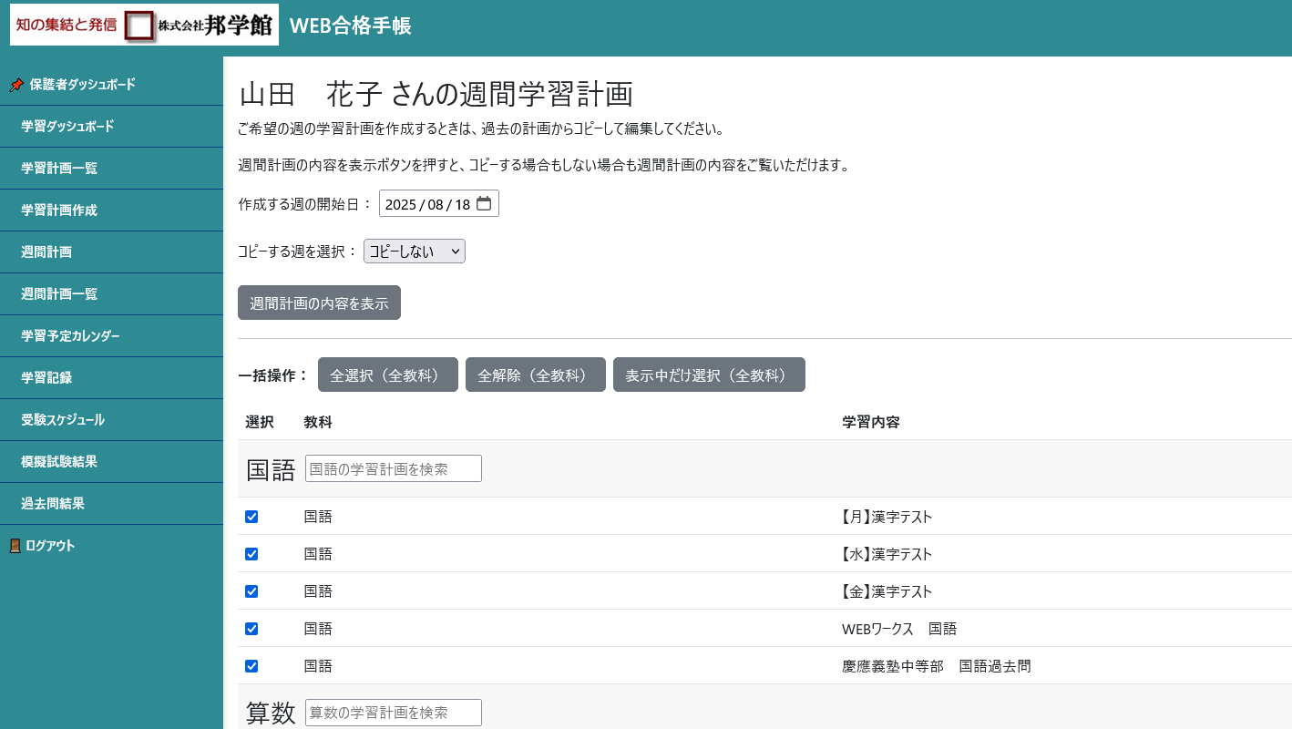
Task: Click the 【月】漢字テスト text
Action: (x=887, y=517)
